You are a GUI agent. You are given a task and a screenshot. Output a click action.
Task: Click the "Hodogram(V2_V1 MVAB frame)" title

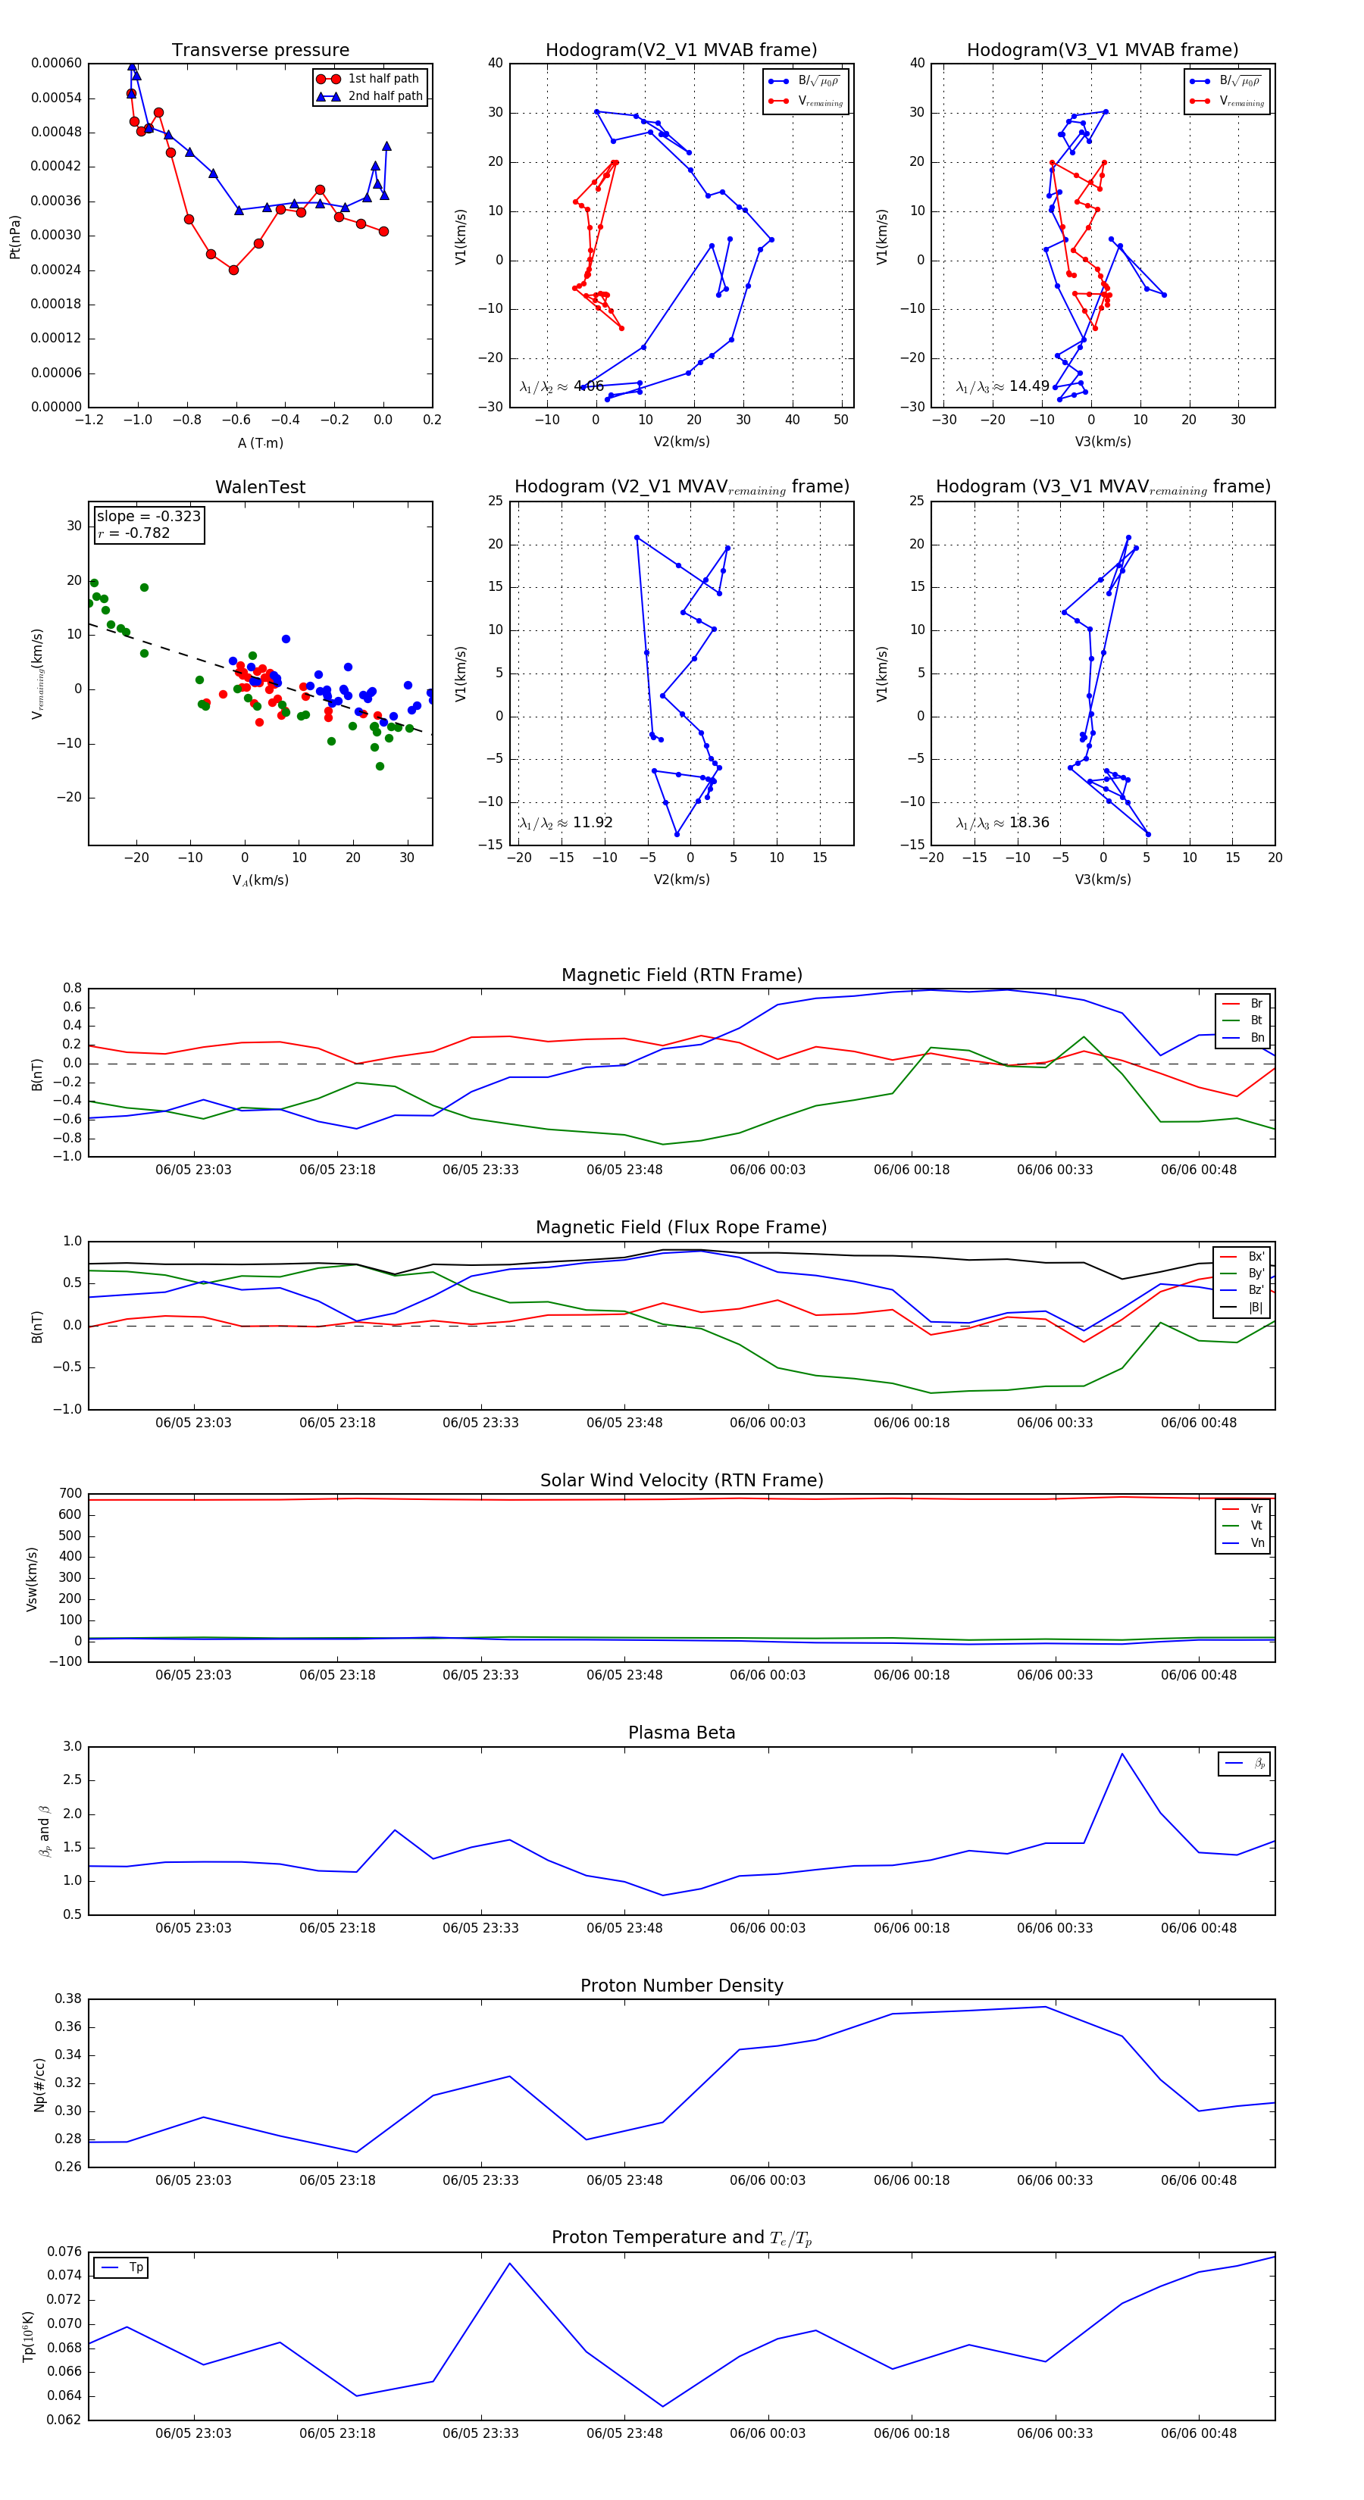click(x=681, y=51)
